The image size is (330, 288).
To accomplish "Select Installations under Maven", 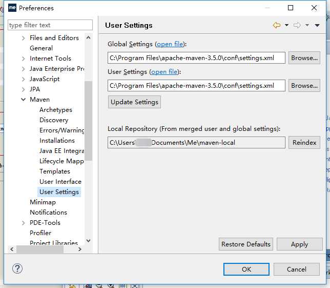I will (x=57, y=141).
